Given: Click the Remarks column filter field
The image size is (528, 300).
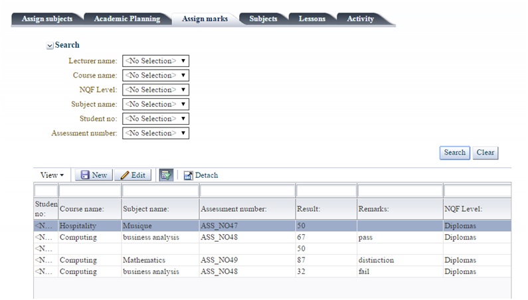Looking at the screenshot, I should coord(400,191).
